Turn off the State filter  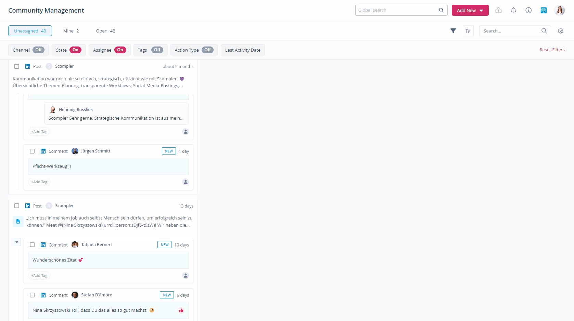click(75, 50)
